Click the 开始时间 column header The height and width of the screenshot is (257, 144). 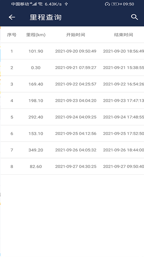click(76, 35)
